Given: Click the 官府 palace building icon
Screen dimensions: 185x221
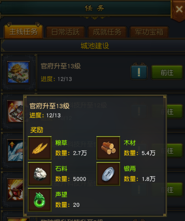Looking at the screenshot, I should [18, 72].
